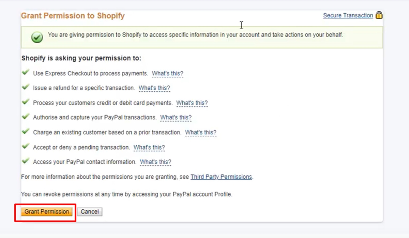
Task: Show What's this? for Authorise and capture
Action: click(x=176, y=117)
